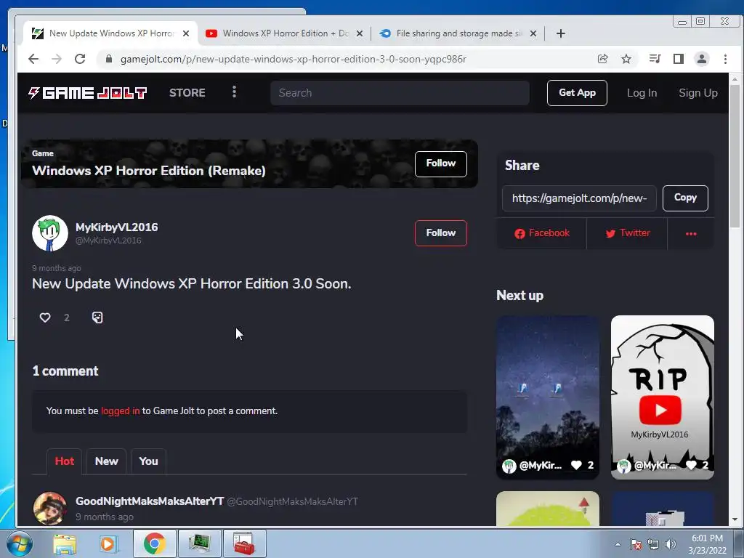This screenshot has height=558, width=744.
Task: Open Windows XP Horror Edition (Remake) game title
Action: pyautogui.click(x=148, y=171)
